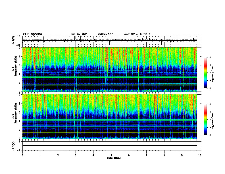This screenshot has width=225, height=174.
Task: Select the date text "Jan. 26, 2025"
Action: point(79,34)
